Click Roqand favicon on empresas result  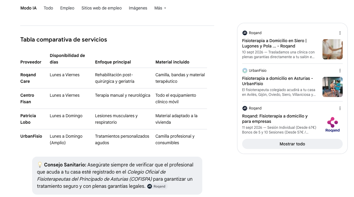245,108
